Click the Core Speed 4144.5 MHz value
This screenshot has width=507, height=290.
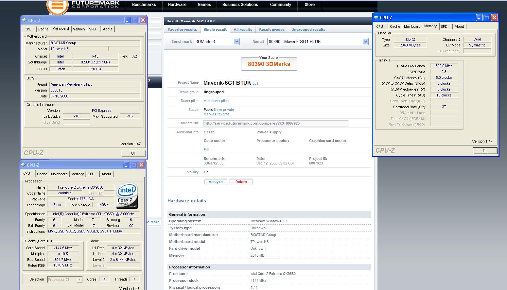[x=63, y=248]
